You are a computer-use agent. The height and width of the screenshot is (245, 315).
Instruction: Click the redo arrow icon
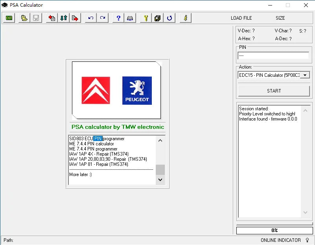pos(103,18)
